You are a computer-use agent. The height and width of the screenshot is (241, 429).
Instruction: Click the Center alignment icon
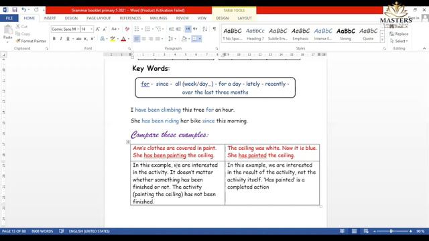pyautogui.click(x=143, y=39)
